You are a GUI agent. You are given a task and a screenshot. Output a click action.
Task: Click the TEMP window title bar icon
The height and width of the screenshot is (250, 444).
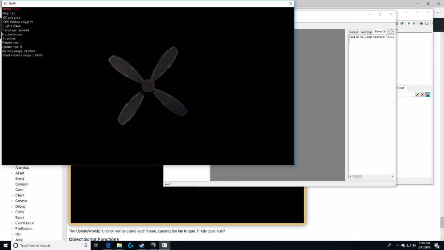pos(5,4)
